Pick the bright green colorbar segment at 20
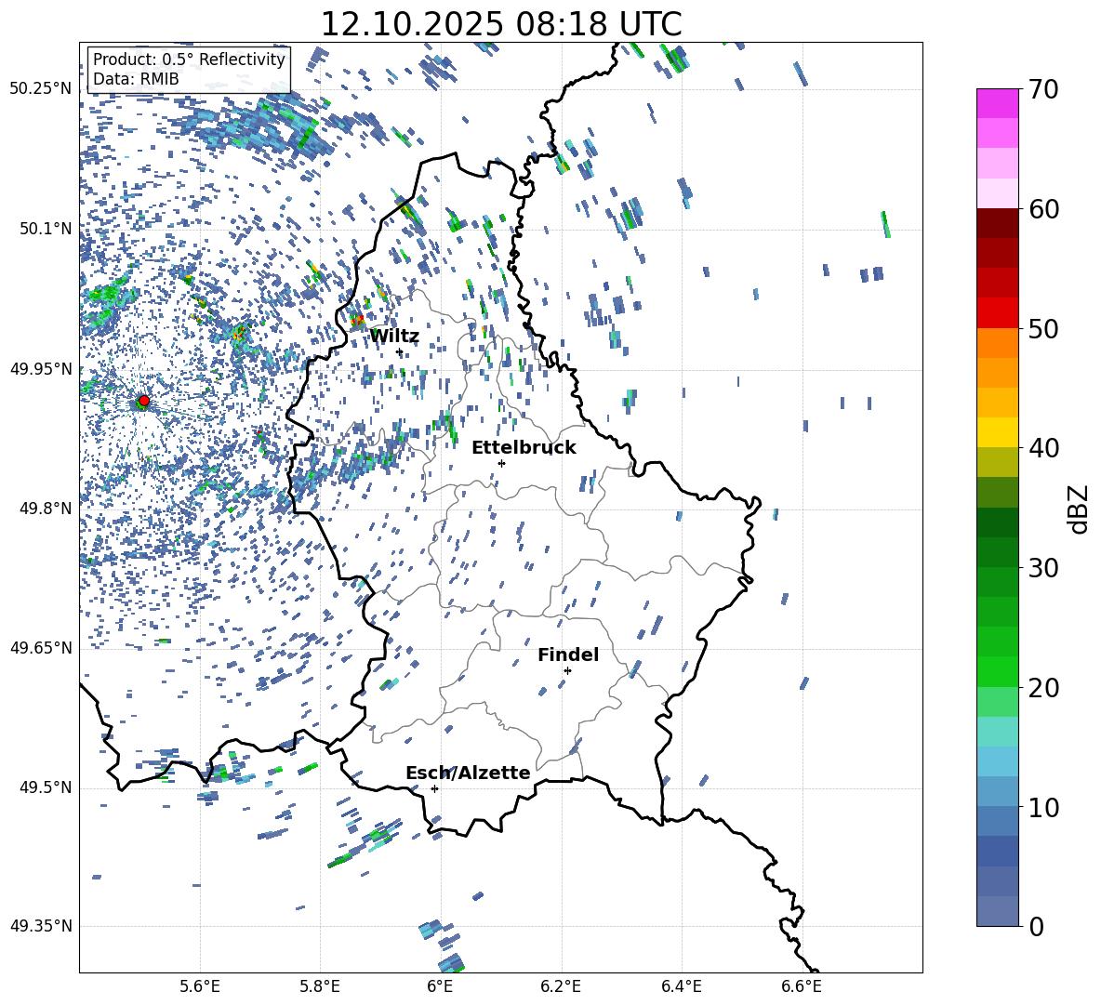Screen dimensions: 1101x1005 coord(997,671)
